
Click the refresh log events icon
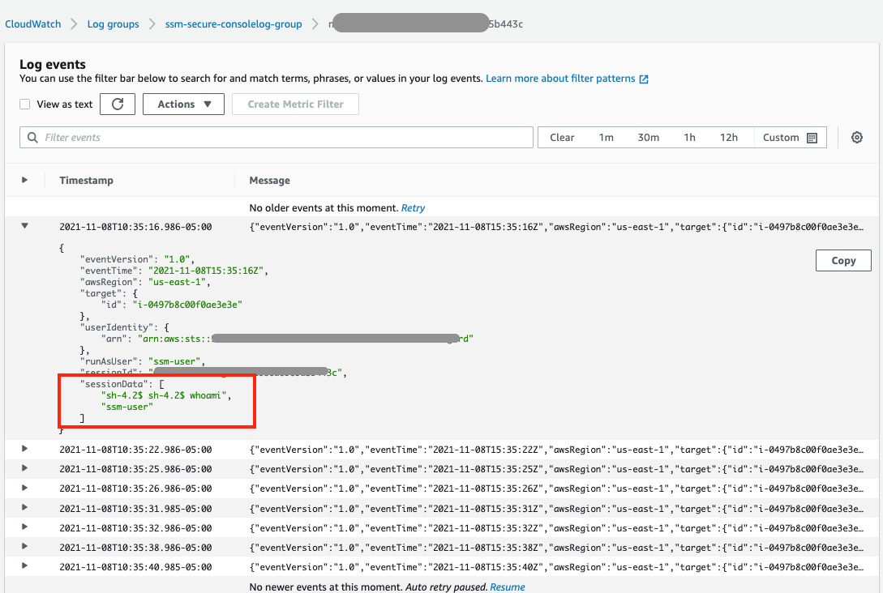[x=117, y=104]
